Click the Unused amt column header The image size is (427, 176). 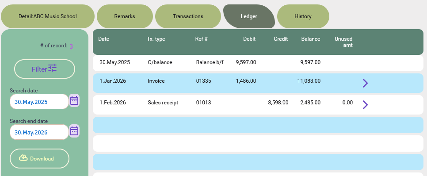pos(343,42)
